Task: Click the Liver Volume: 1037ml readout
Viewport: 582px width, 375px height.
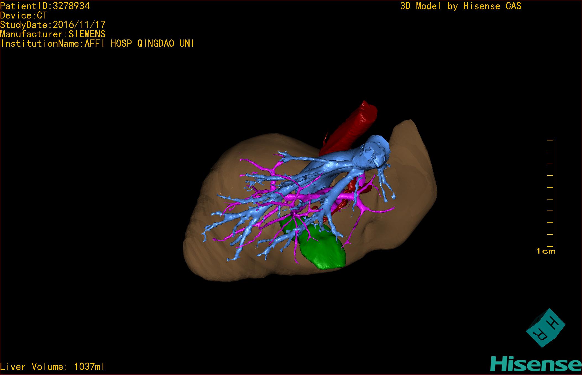Action: pos(53,367)
